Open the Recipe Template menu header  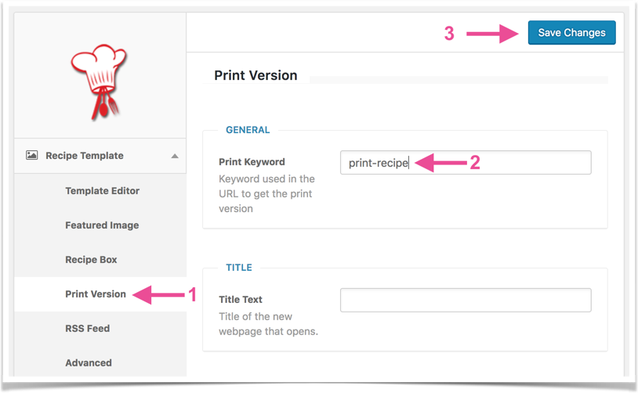(100, 156)
